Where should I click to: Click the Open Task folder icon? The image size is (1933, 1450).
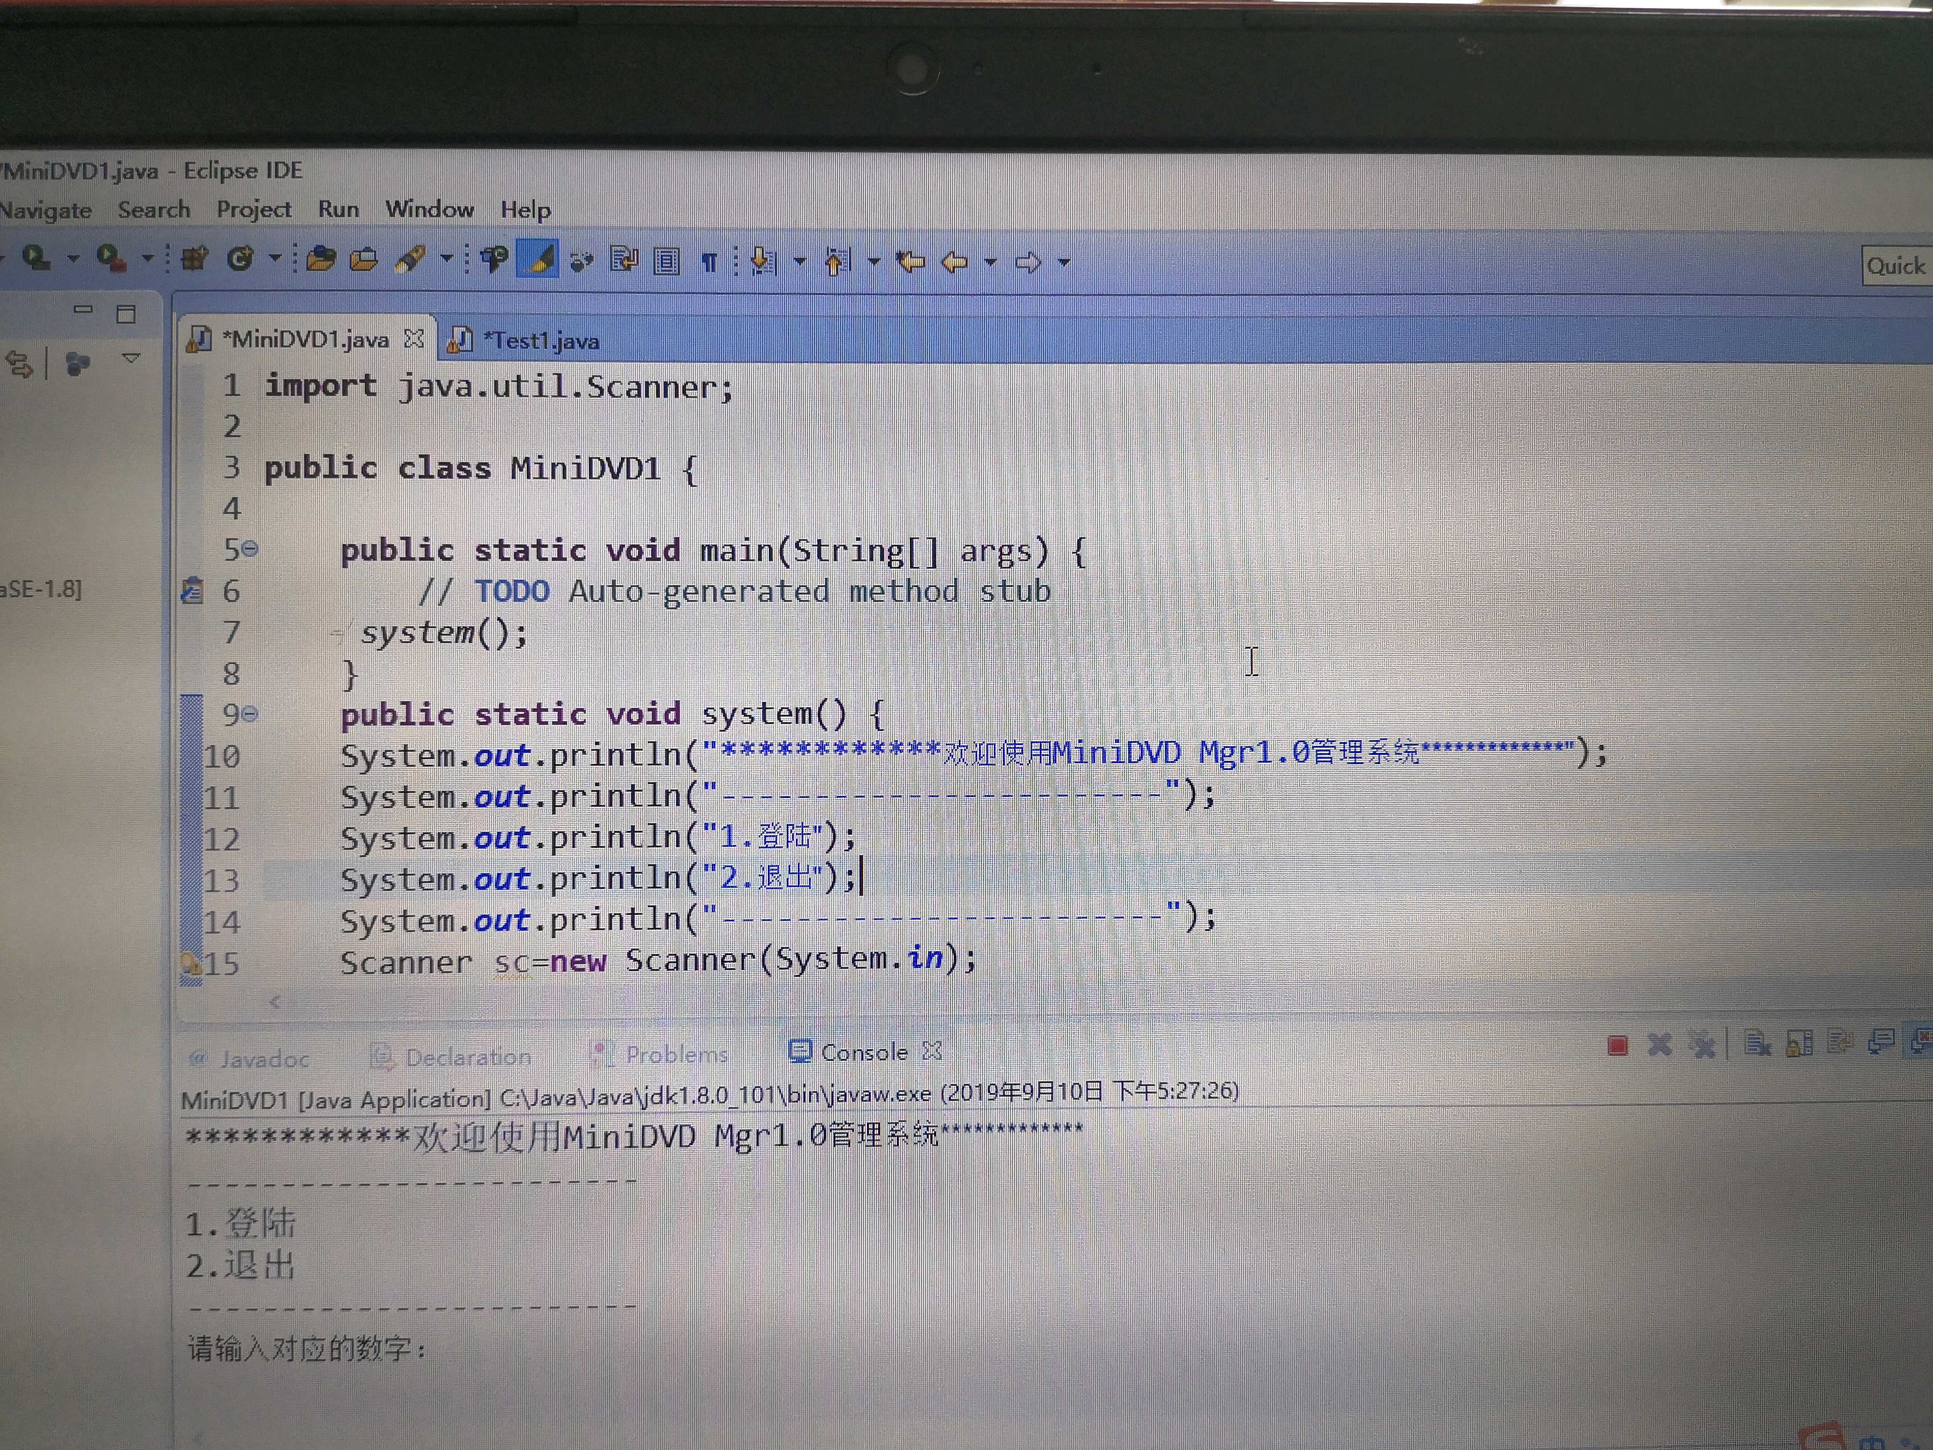tap(363, 260)
